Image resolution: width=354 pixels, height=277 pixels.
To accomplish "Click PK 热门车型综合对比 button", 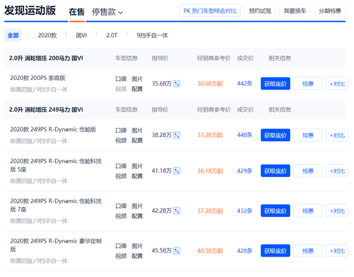I will [x=210, y=11].
